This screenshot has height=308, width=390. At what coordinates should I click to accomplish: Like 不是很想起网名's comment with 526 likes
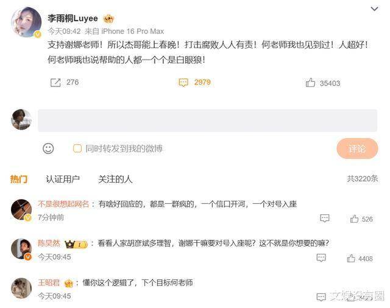[x=354, y=219]
